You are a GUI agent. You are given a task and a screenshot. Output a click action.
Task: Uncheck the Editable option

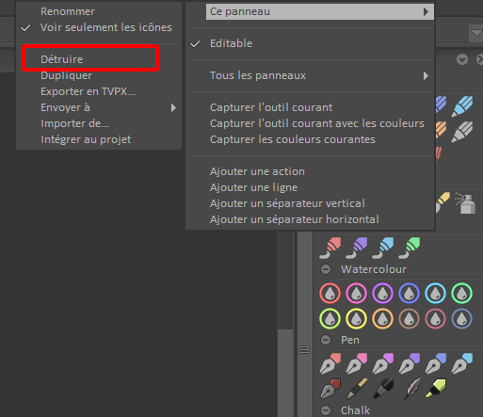(x=310, y=43)
